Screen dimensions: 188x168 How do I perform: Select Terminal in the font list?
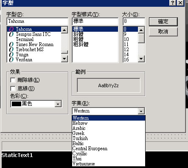tap(34, 39)
